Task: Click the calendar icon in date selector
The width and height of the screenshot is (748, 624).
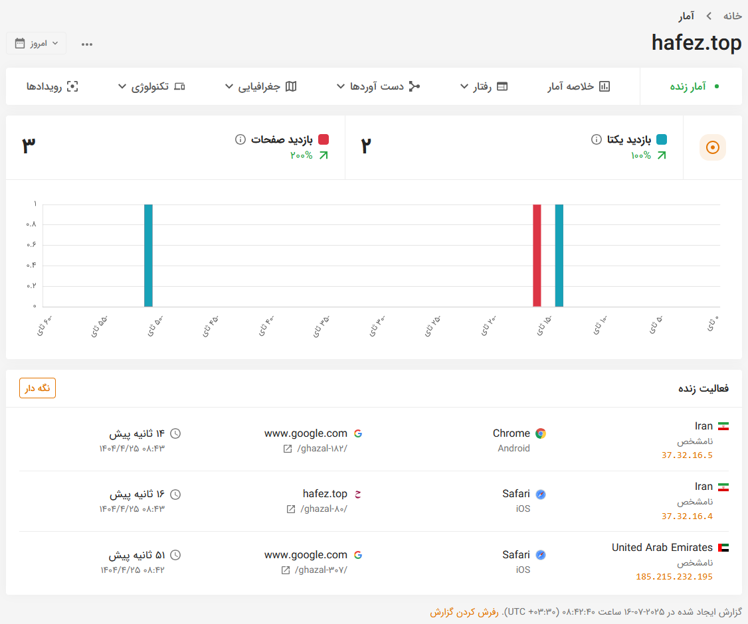Action: coord(19,43)
